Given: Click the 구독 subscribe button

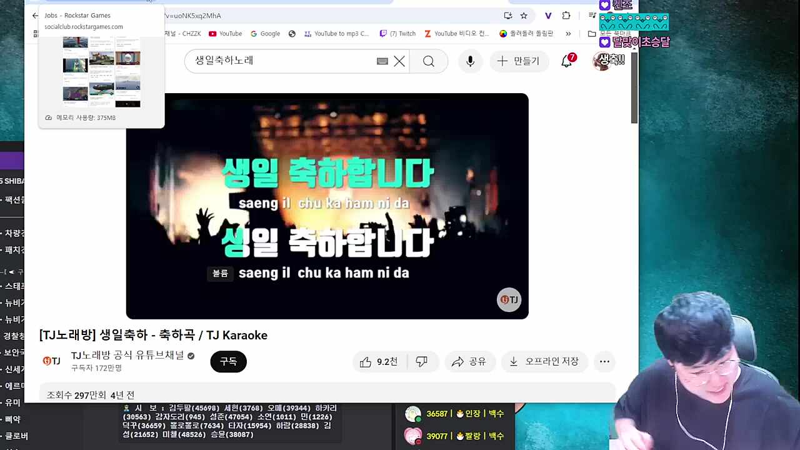Looking at the screenshot, I should pos(228,361).
